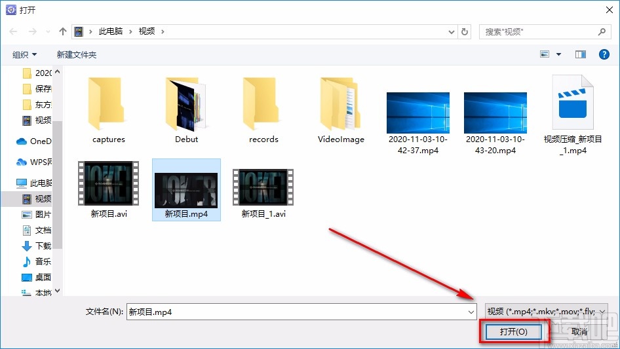620x349 pixels.
Task: Select OneDrive in the navigation pane
Action: [x=34, y=141]
